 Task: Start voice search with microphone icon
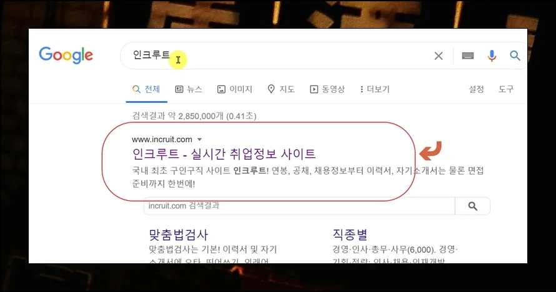[x=492, y=56]
